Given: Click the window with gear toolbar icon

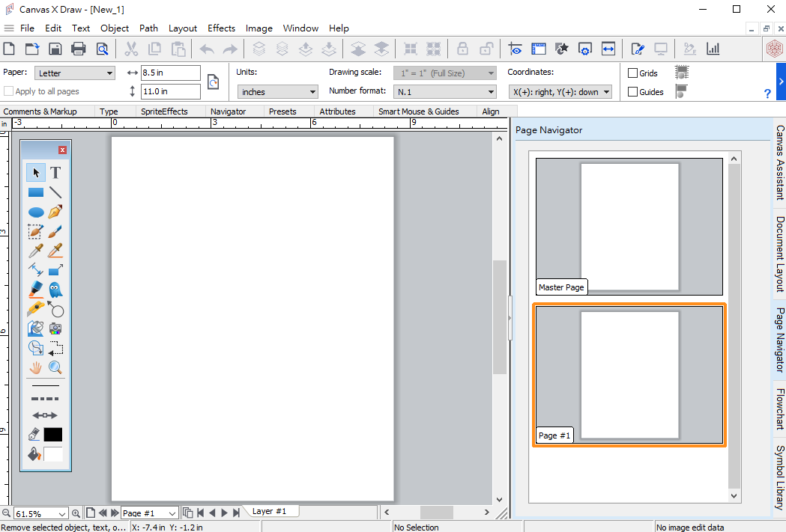Looking at the screenshot, I should click(x=584, y=49).
